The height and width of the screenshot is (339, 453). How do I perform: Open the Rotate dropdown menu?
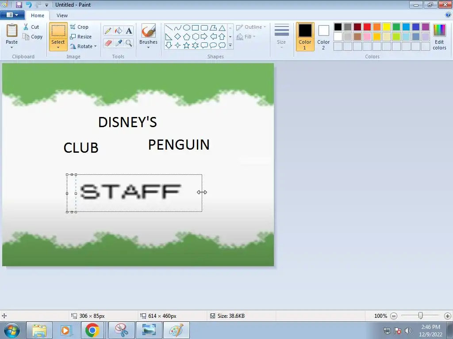coord(83,46)
